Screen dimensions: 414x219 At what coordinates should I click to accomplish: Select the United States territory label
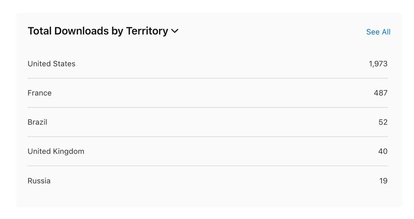(51, 64)
